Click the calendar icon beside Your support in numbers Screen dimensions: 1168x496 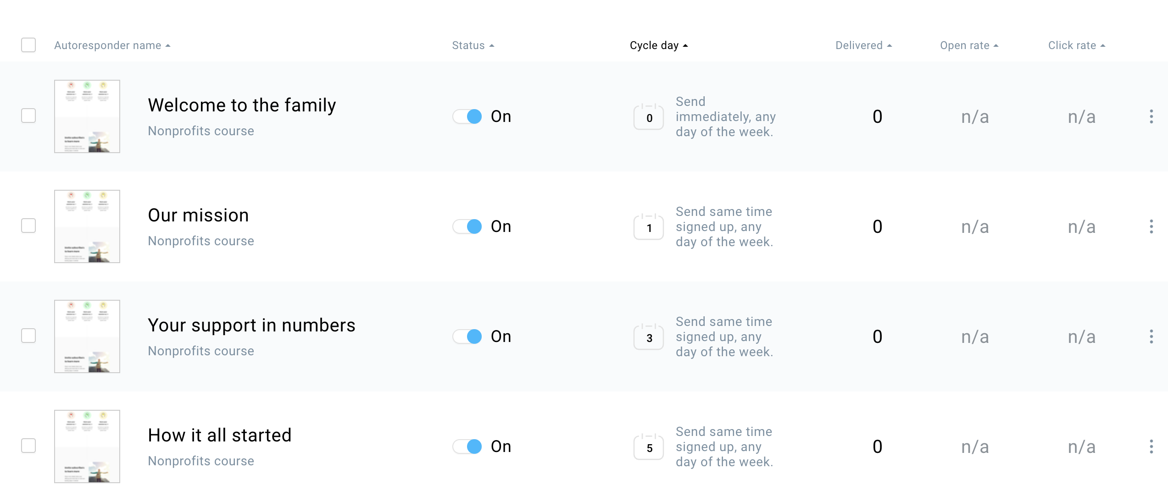click(x=648, y=336)
